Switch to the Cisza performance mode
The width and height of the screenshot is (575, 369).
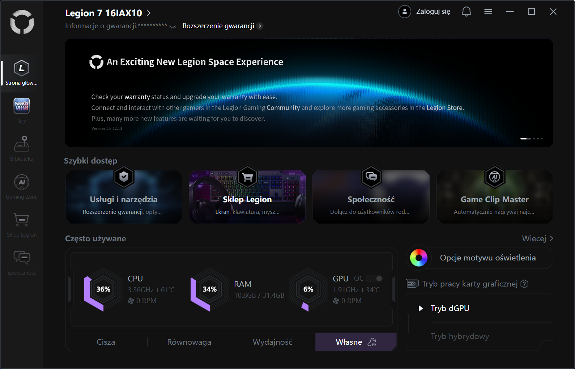pyautogui.click(x=106, y=342)
